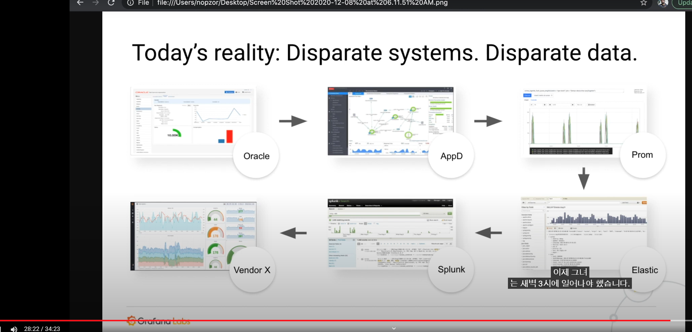Image resolution: width=692 pixels, height=332 pixels.
Task: Jump to the unplayed gray end of progress bar
Action: click(681, 320)
